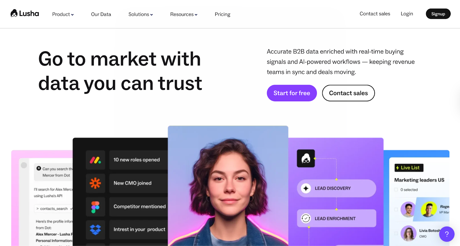Expand the Product dropdown menu
The width and height of the screenshot is (460, 246).
pos(63,14)
